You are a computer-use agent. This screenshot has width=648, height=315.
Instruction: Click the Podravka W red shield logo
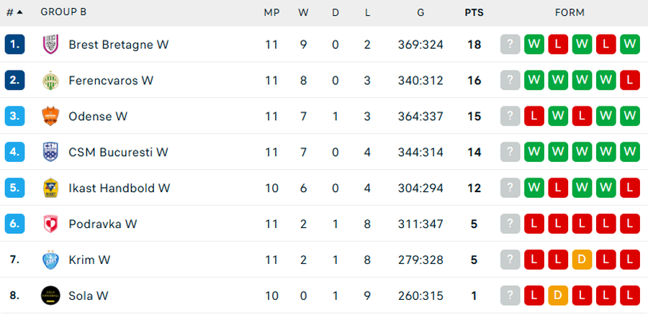pos(50,224)
